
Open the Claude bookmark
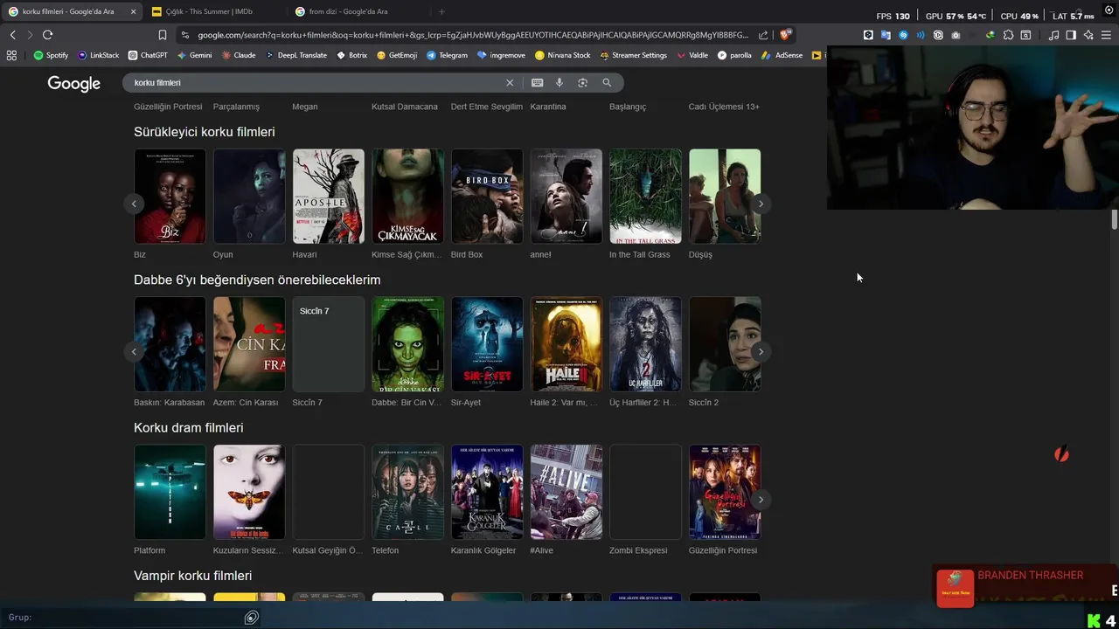pos(239,55)
